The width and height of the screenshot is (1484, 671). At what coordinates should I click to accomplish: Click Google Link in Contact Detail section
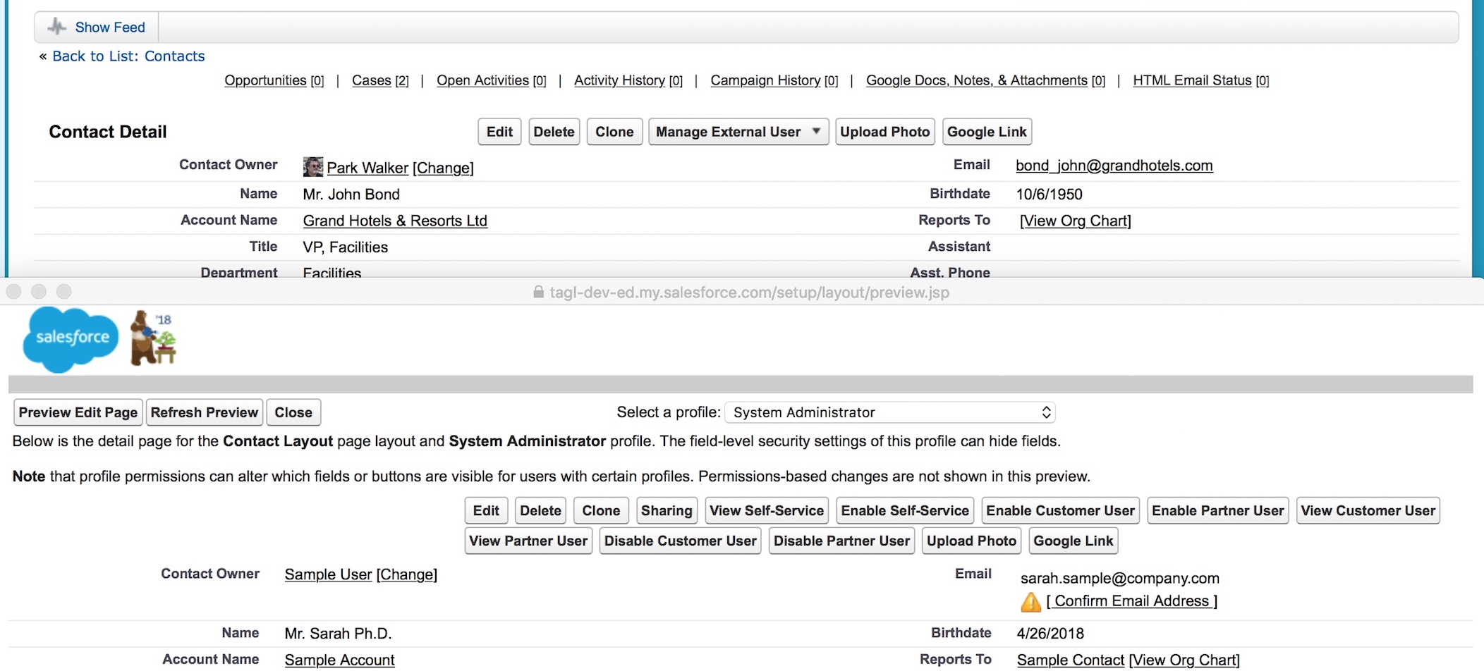[987, 132]
